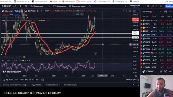Open timezone menu 09:44:20 (UTC+3)
The width and height of the screenshot is (173, 97).
coord(132,80)
